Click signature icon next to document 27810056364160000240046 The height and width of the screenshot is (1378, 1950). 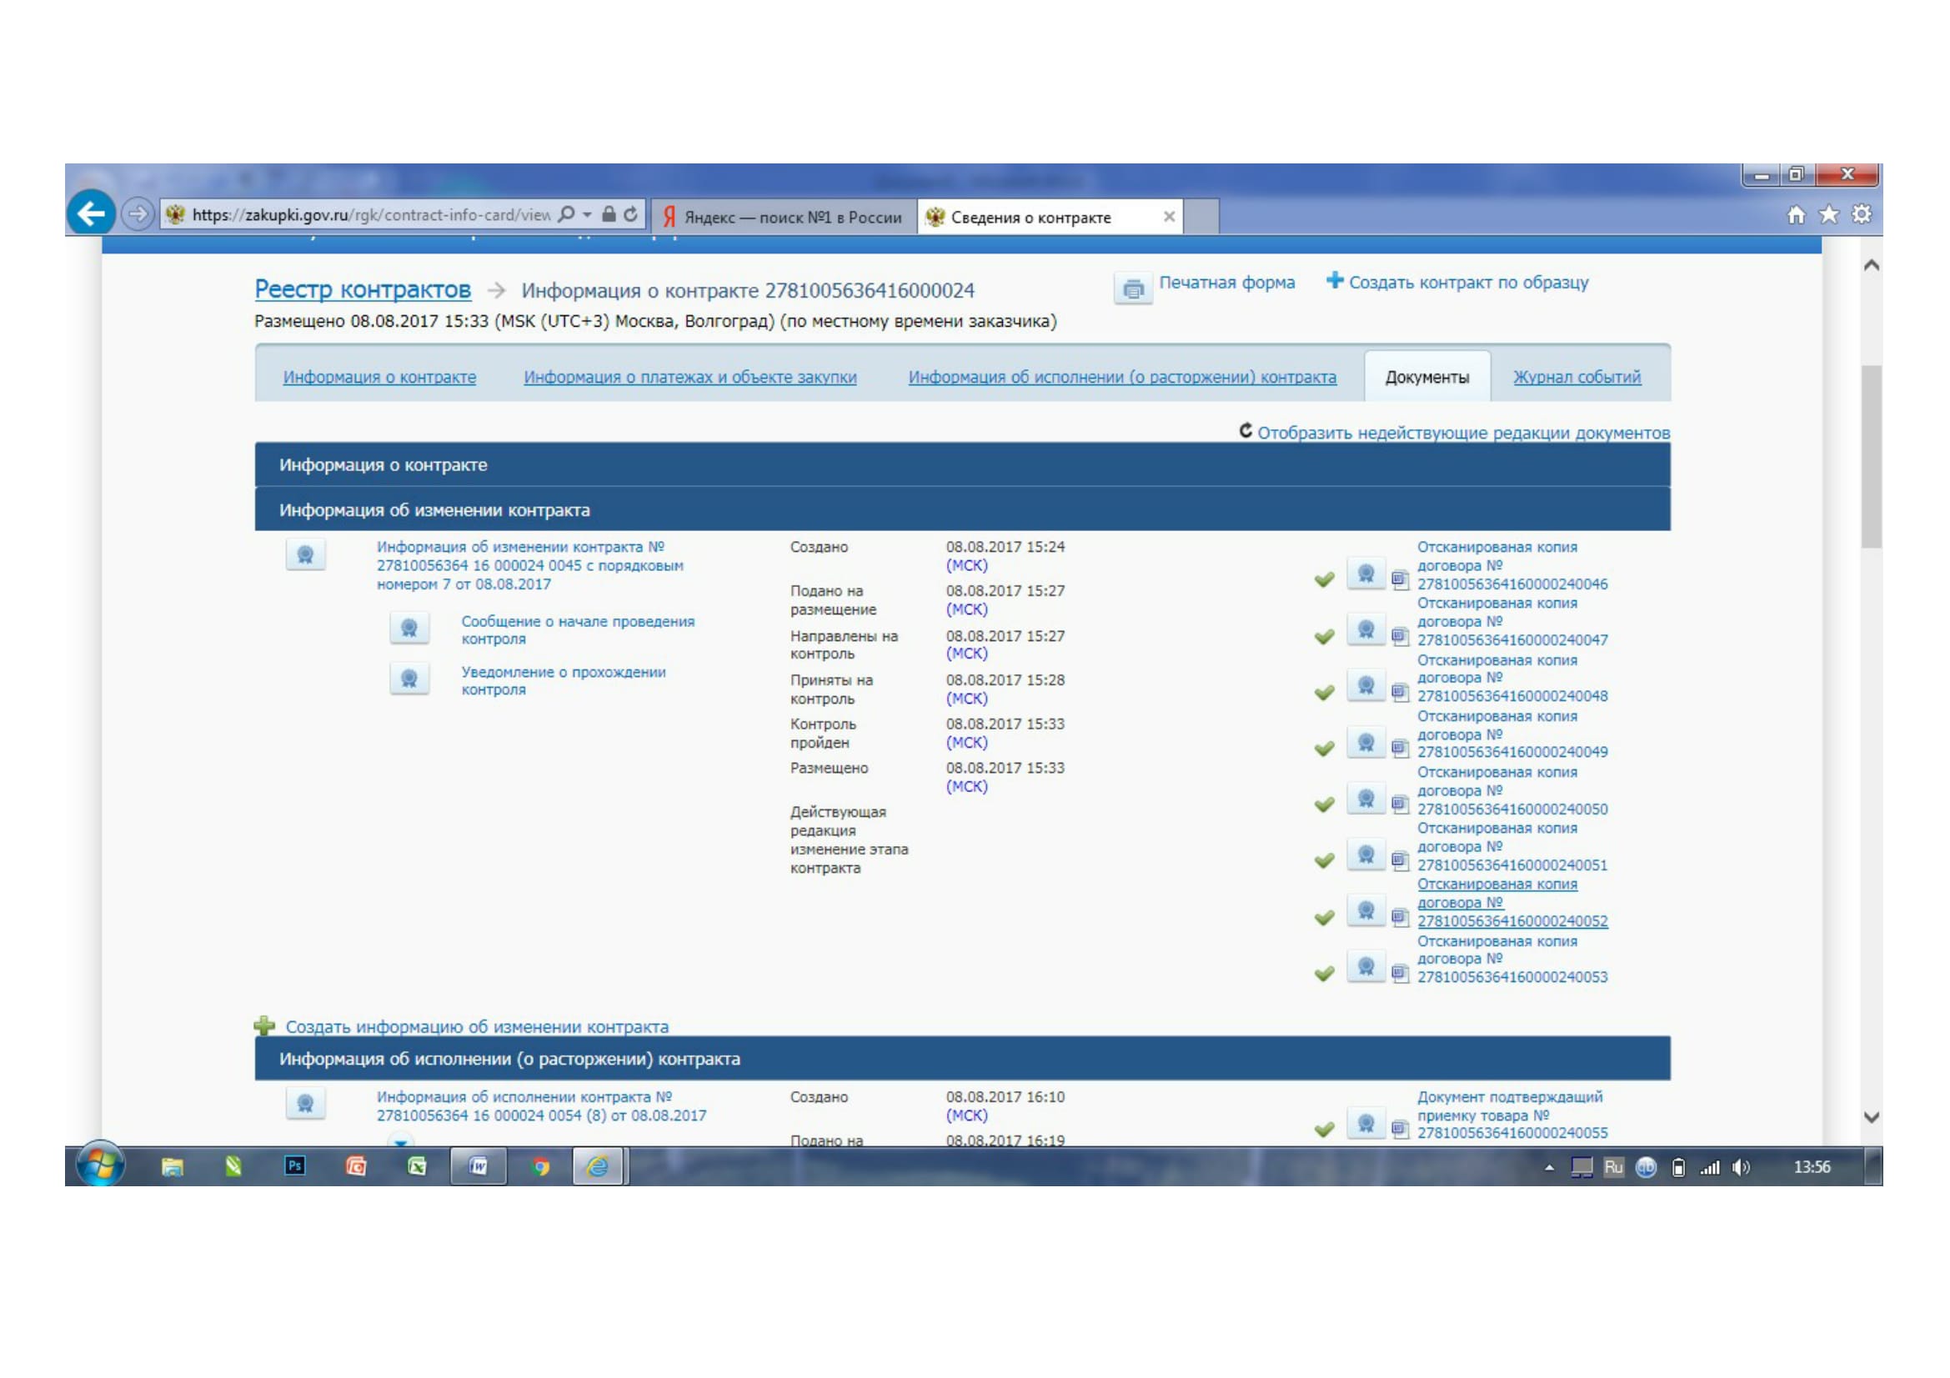[1366, 575]
